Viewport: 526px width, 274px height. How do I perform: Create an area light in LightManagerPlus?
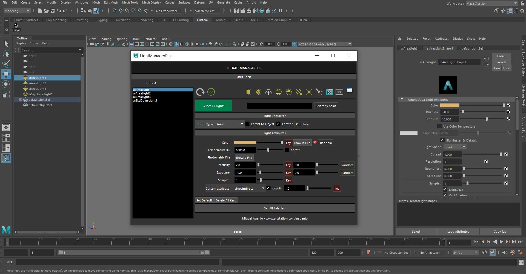click(x=248, y=92)
